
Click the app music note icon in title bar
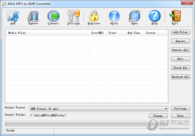4,4
